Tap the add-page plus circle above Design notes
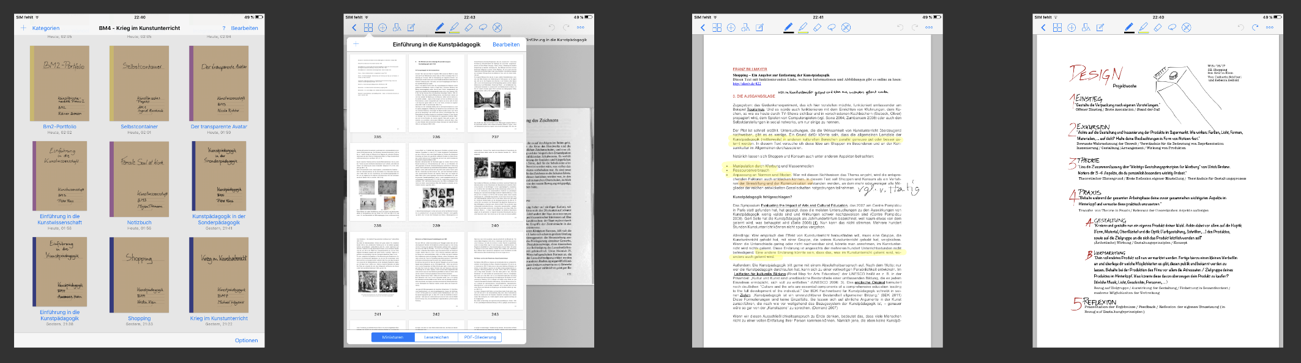The width and height of the screenshot is (1301, 363). 1072,28
